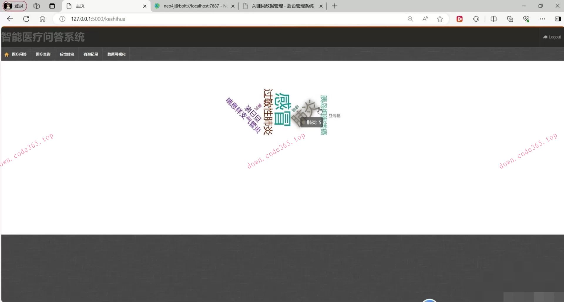
Task: Add this page to favorites
Action: [440, 19]
